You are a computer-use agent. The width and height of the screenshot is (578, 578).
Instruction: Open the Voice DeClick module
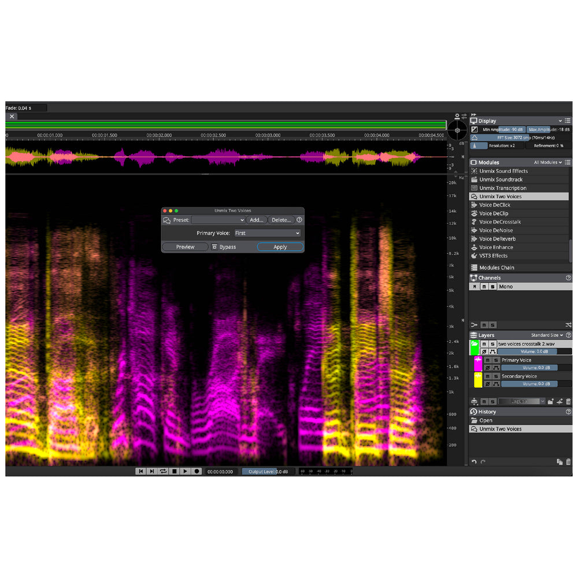[x=518, y=205]
